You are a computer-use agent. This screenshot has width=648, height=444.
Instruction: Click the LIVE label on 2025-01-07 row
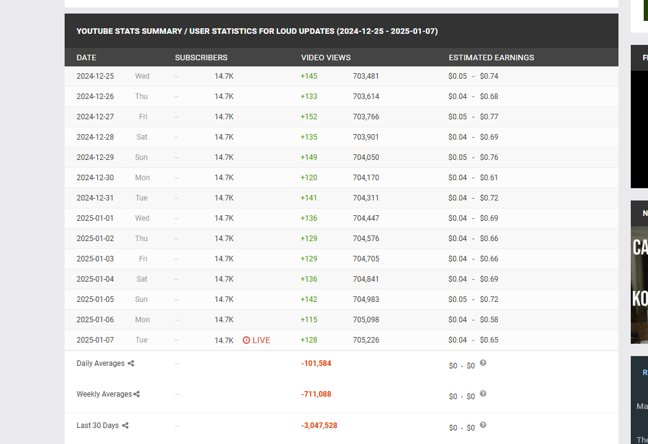pos(261,340)
